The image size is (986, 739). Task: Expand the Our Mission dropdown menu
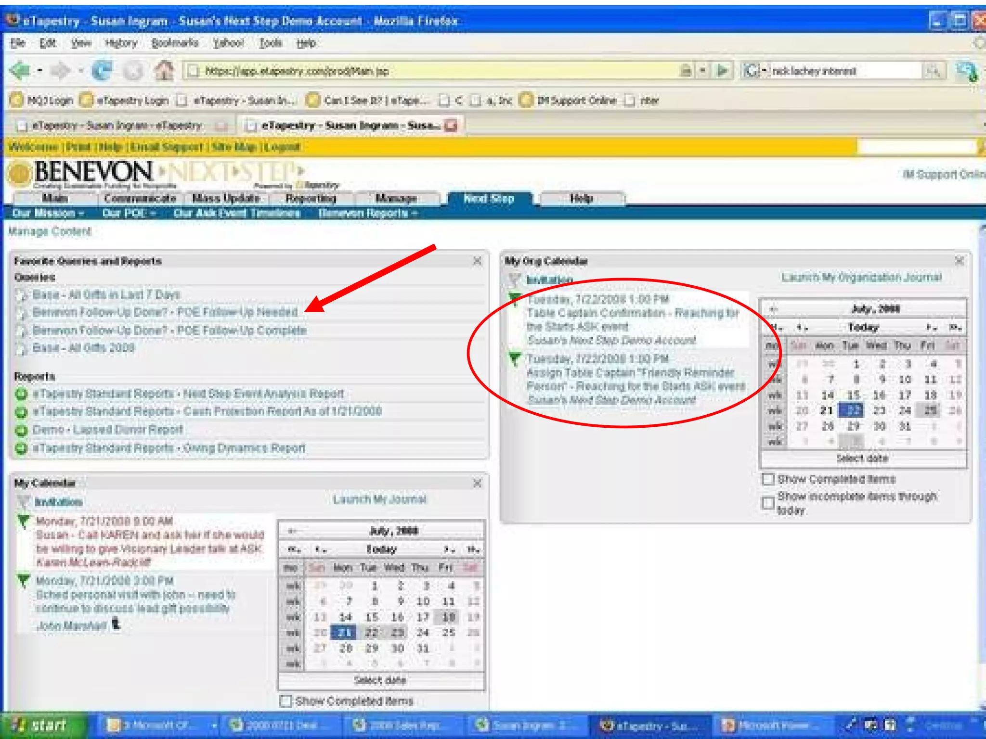pos(48,213)
